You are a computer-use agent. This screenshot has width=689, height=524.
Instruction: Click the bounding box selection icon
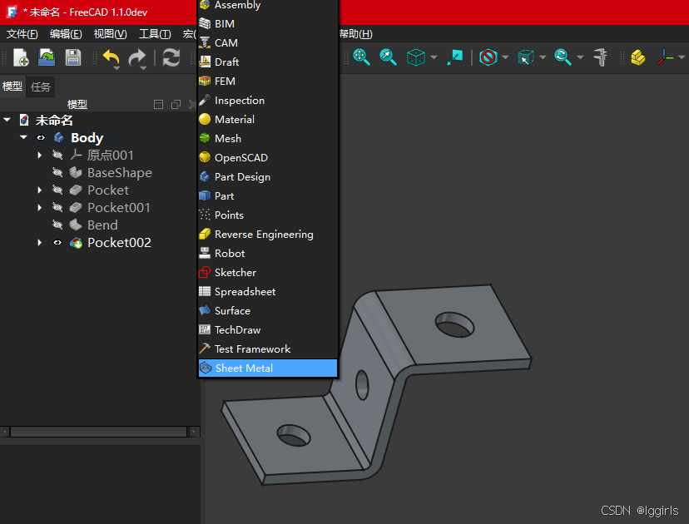tap(526, 57)
